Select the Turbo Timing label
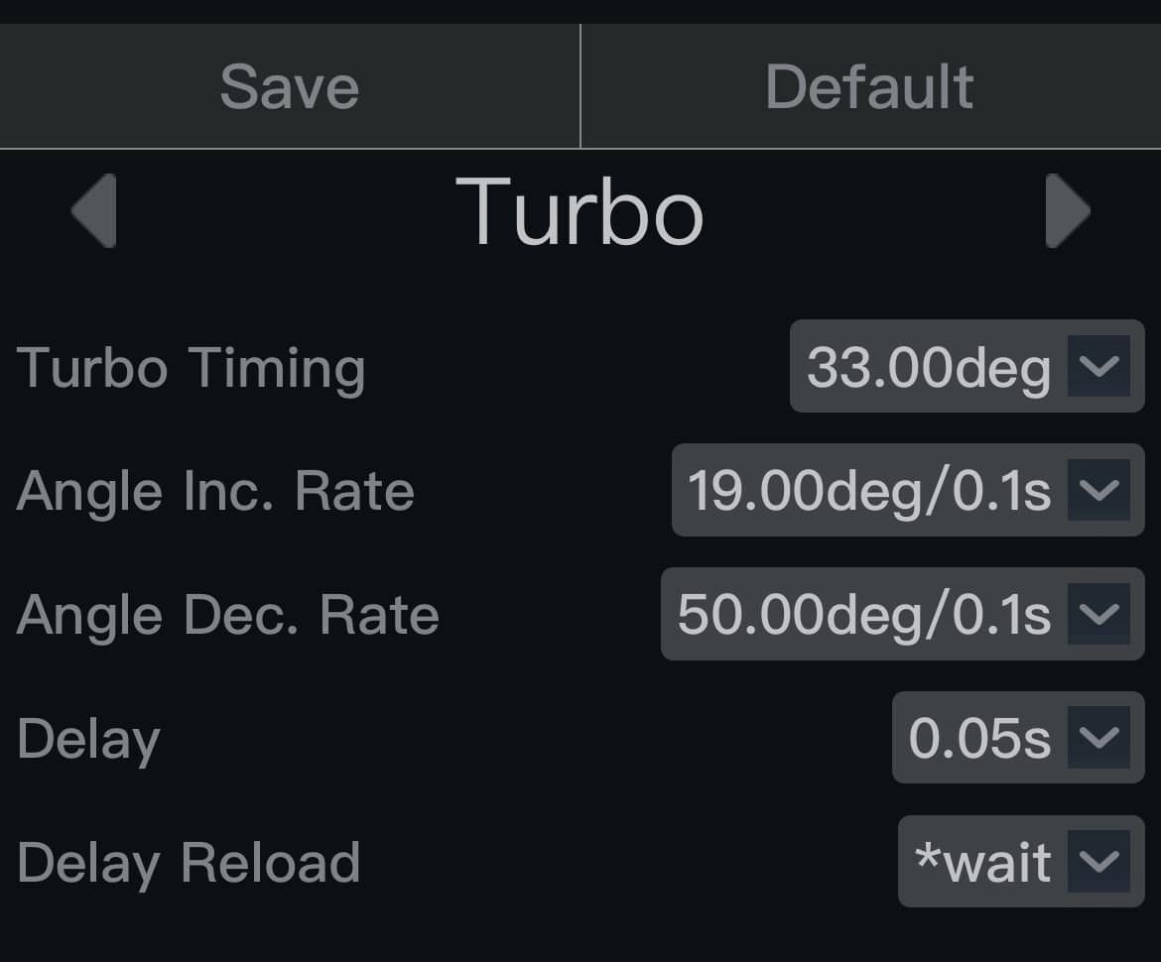 [x=191, y=368]
